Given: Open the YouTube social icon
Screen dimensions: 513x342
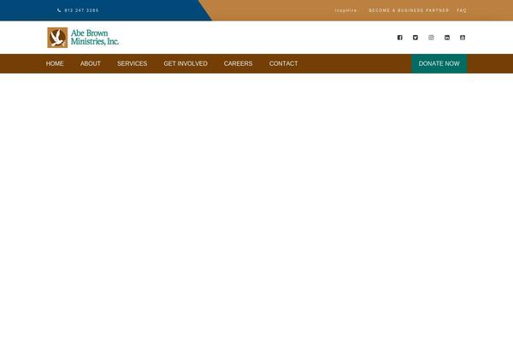Looking at the screenshot, I should (463, 38).
